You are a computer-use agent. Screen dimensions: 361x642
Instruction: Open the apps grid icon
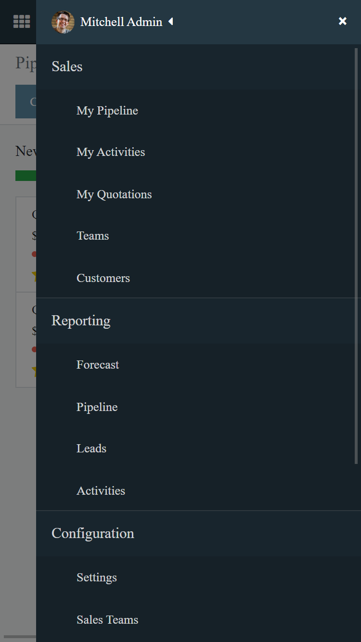coord(22,22)
